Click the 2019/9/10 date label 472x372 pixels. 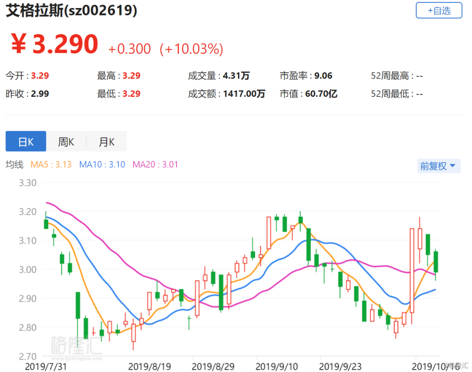[277, 367]
